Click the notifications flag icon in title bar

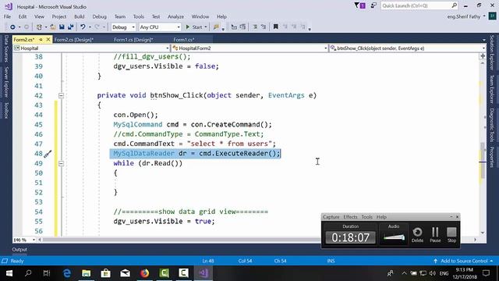[x=359, y=5]
